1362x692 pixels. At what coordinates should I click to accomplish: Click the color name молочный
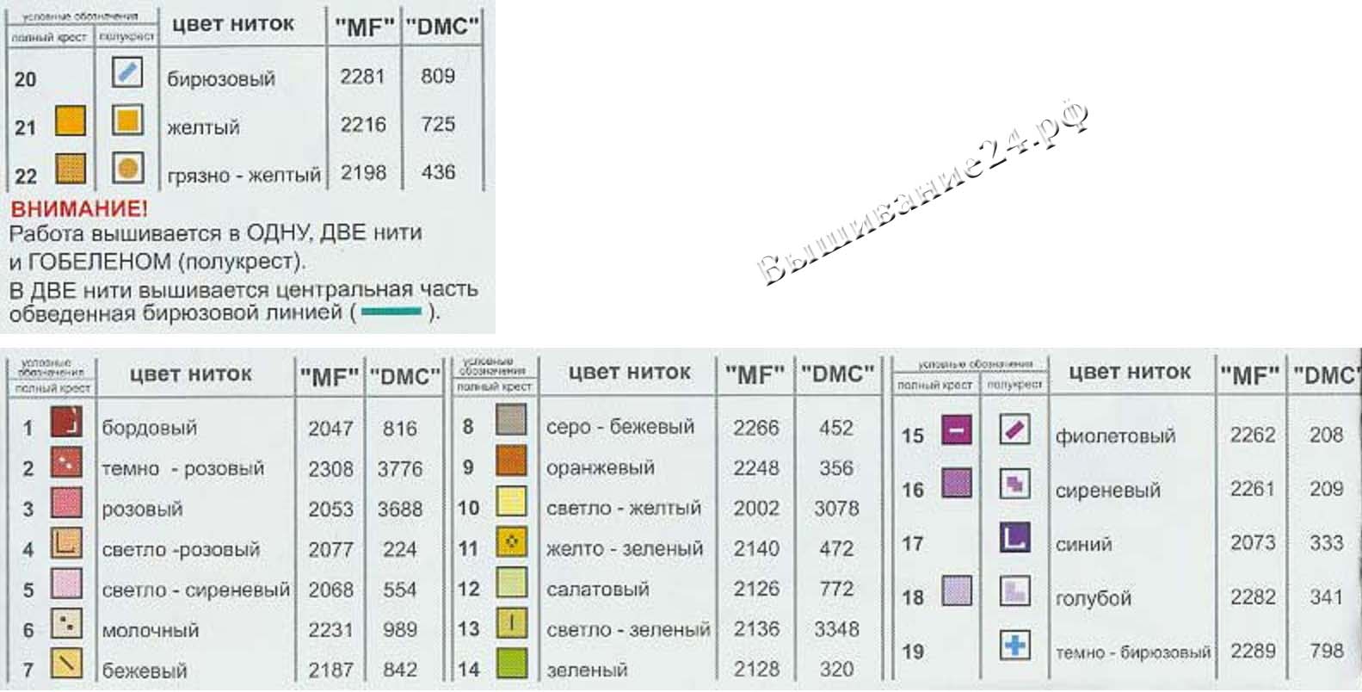(x=150, y=631)
